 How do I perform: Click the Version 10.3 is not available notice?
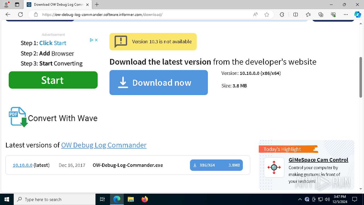153,42
